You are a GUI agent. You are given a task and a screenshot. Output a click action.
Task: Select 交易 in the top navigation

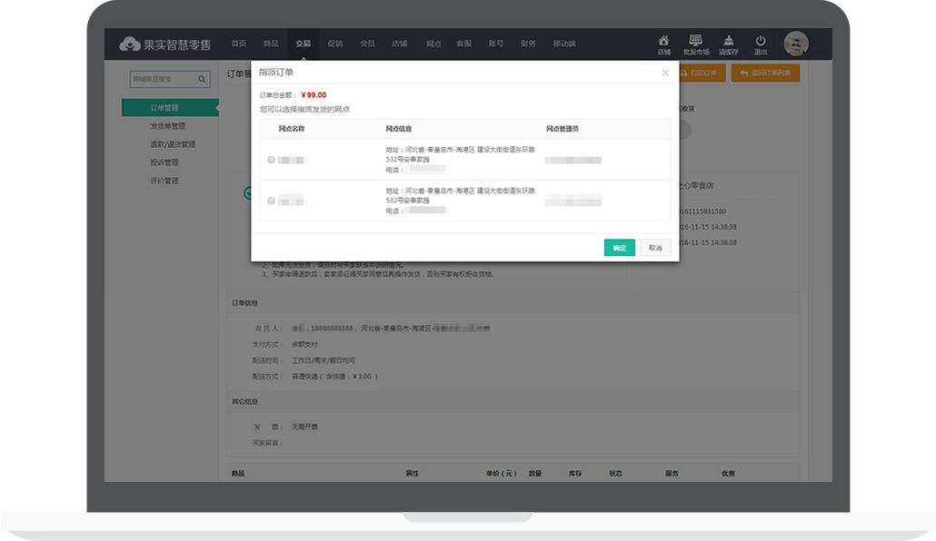pyautogui.click(x=303, y=44)
